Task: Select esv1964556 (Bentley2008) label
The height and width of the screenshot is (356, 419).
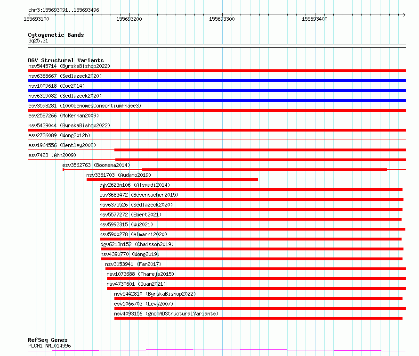Action: (62, 145)
